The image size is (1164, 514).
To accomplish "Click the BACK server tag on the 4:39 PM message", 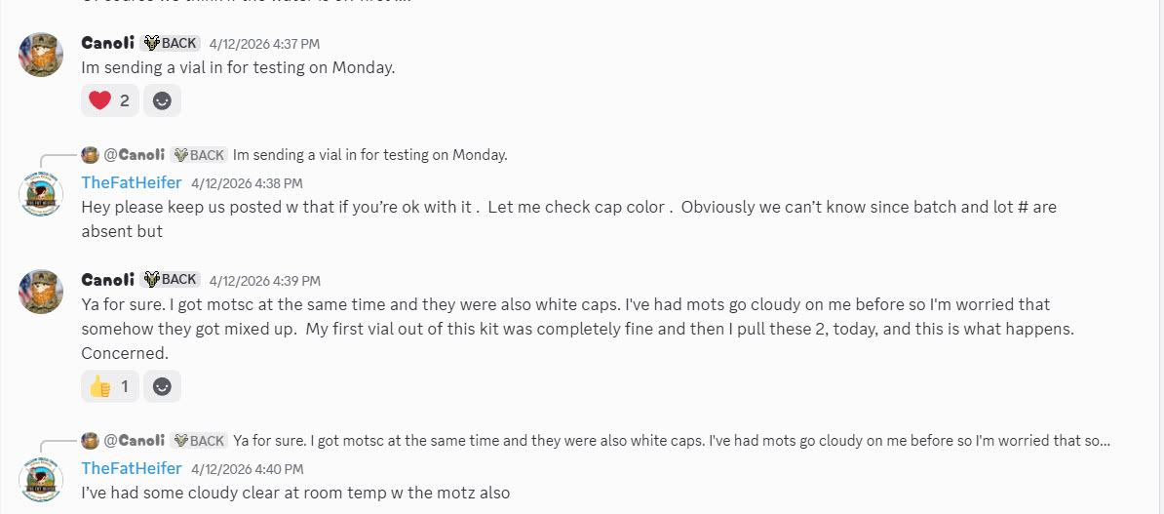I will (x=170, y=279).
